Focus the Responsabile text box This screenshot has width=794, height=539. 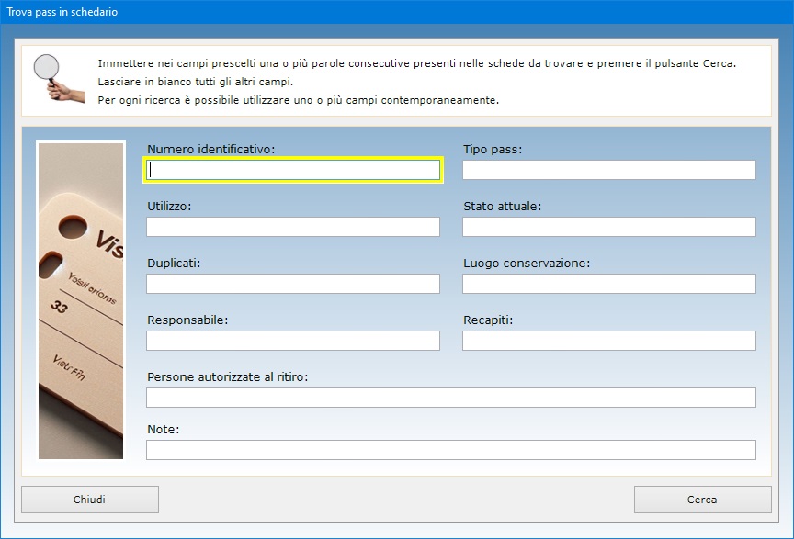(293, 341)
